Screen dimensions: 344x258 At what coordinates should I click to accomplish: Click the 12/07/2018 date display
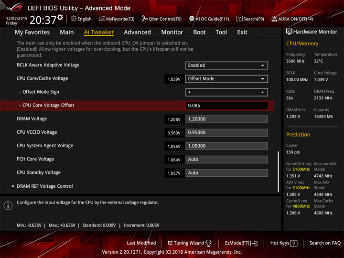tap(17, 18)
